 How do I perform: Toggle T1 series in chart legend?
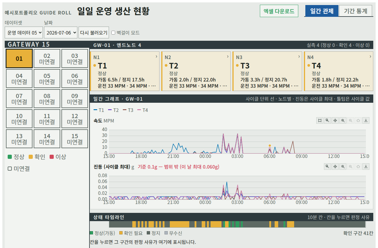pos(99,110)
